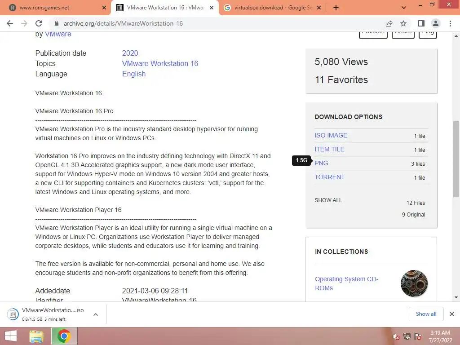Close the downloads bar
Screen dimensions: 460x345
coord(452,314)
